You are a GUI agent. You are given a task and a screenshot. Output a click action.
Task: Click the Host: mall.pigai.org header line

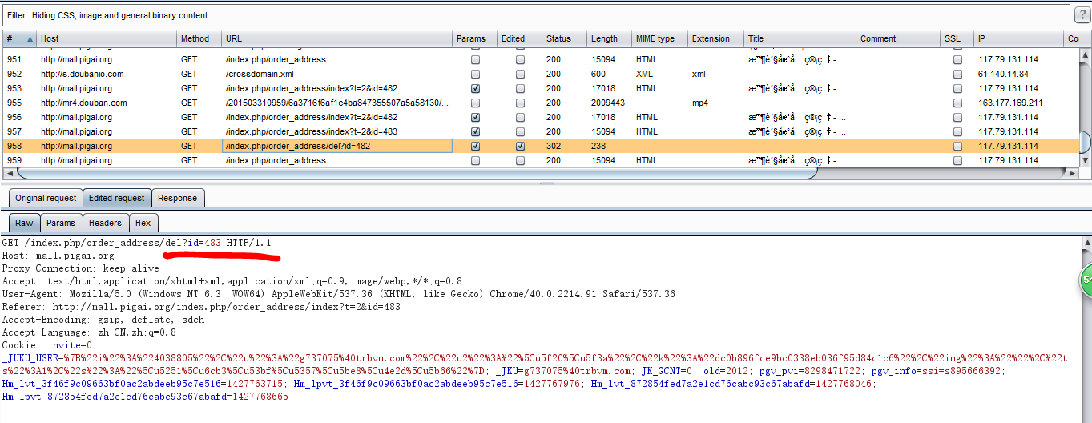click(58, 256)
